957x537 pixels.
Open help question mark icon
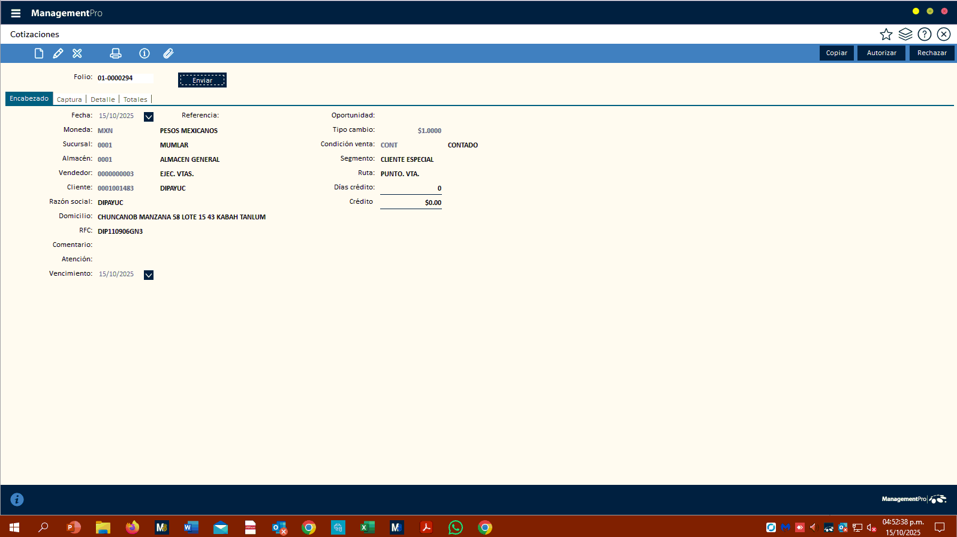pyautogui.click(x=925, y=34)
